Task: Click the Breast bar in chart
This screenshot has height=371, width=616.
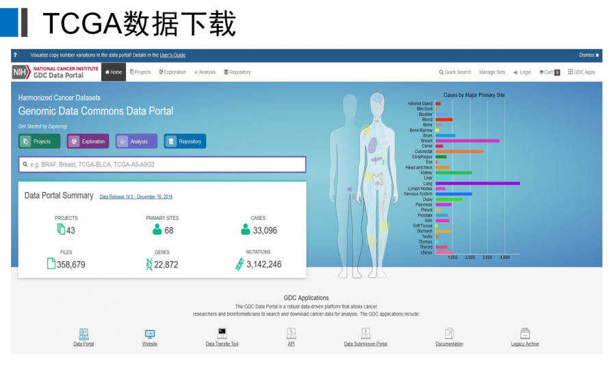Action: point(467,140)
